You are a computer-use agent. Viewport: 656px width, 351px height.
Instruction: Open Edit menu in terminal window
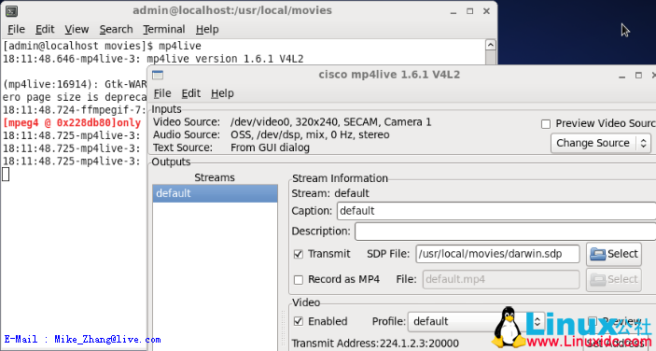pos(45,29)
